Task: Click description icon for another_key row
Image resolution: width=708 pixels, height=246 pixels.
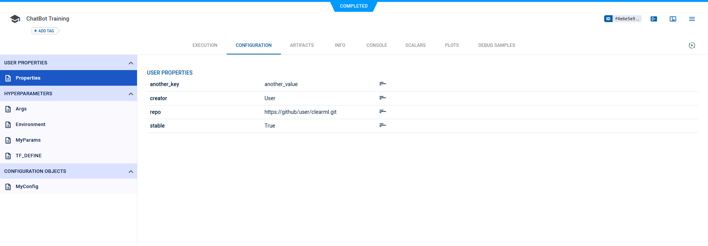Action: click(x=382, y=84)
